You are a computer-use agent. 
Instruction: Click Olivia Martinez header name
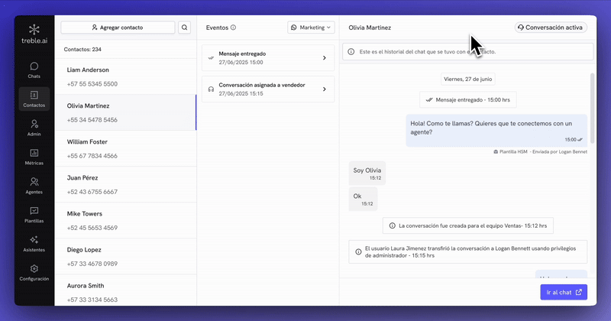(x=370, y=28)
